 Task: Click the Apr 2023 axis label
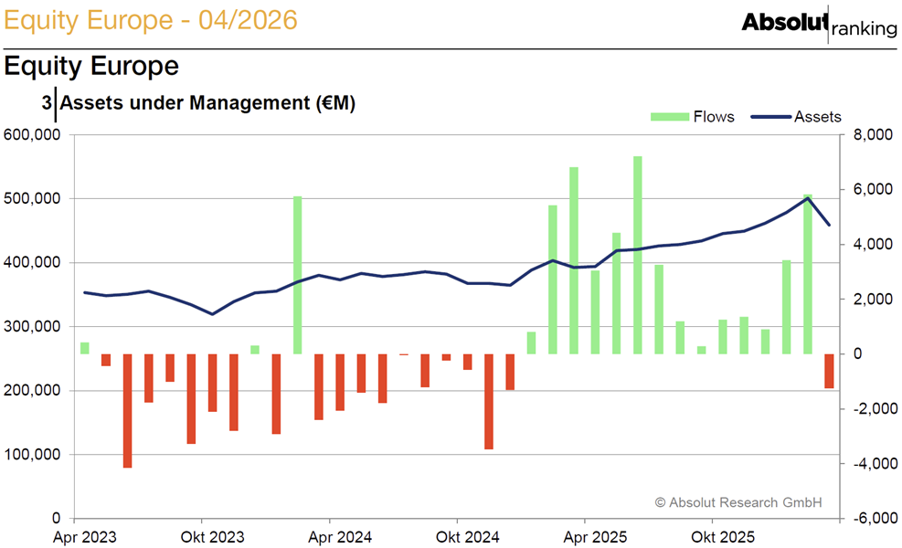point(85,537)
